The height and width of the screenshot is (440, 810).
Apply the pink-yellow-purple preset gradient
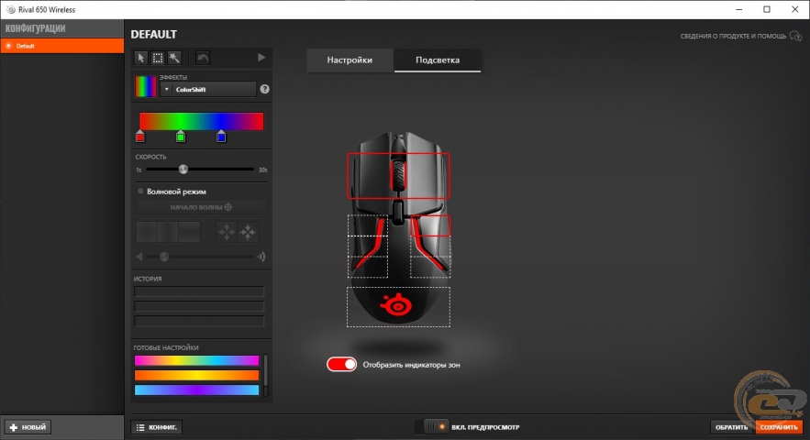[x=197, y=360]
